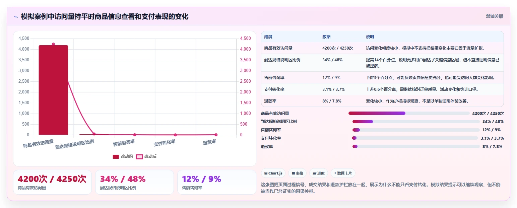Click the 下降3个百分点 description cell
517x208 pixels.
(x=431, y=77)
